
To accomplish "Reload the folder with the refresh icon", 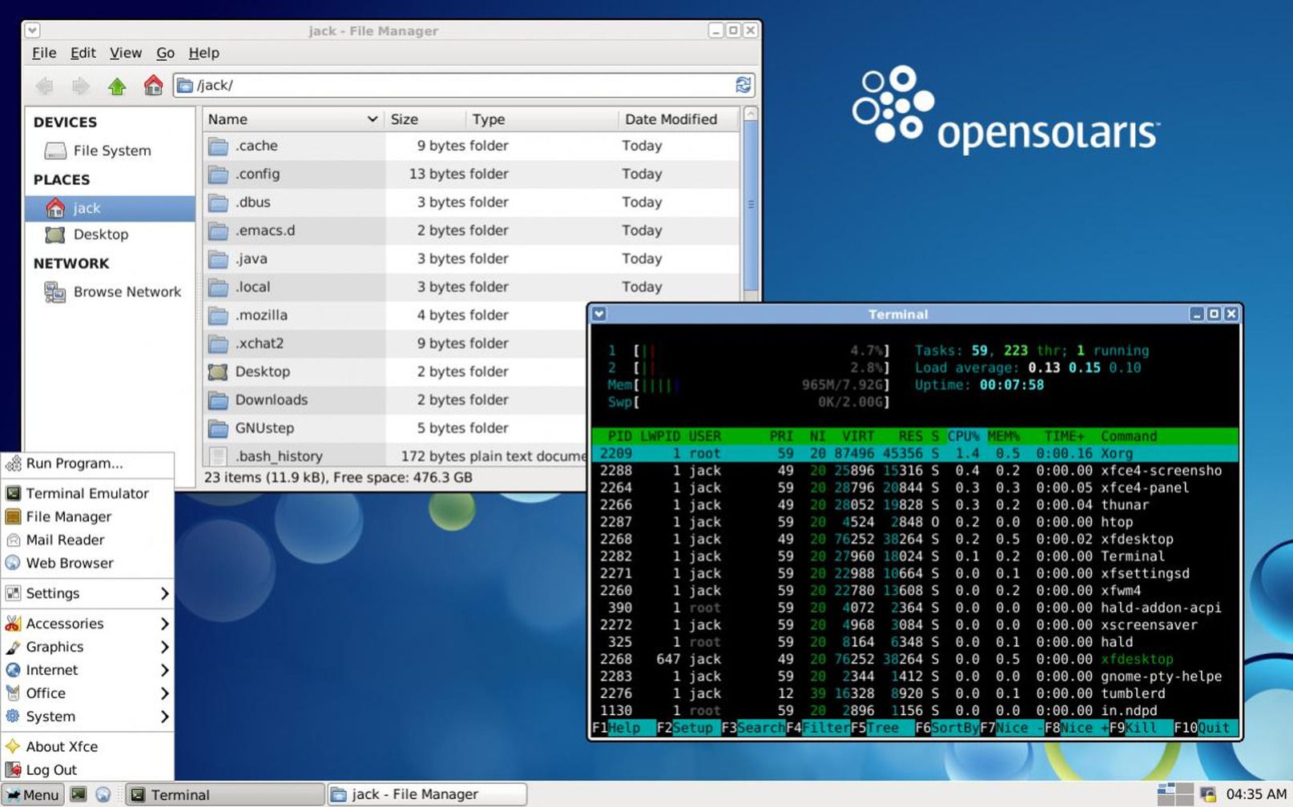I will click(743, 85).
